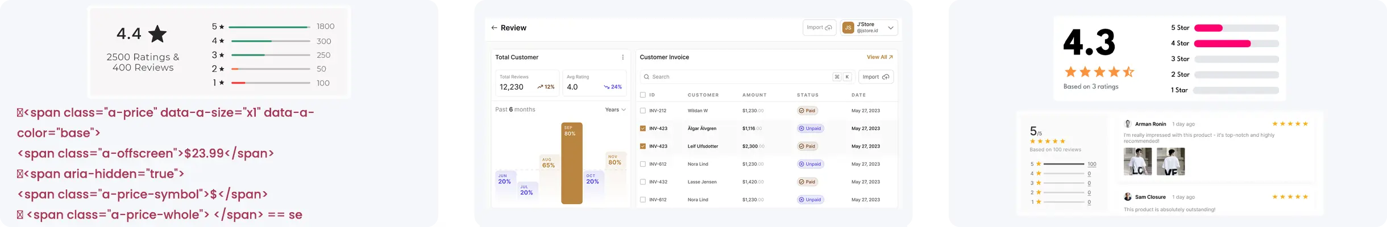Click the $1,420.00 amount cell

(x=753, y=182)
